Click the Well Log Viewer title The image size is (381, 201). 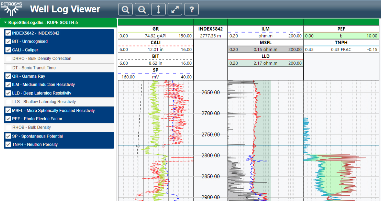[65, 9]
